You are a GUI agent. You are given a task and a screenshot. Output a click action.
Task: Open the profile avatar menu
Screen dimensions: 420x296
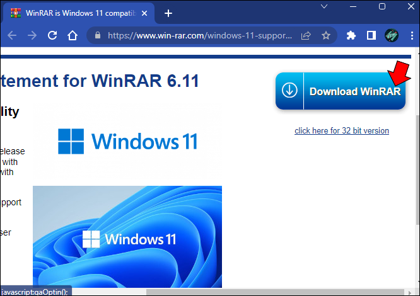coord(392,35)
